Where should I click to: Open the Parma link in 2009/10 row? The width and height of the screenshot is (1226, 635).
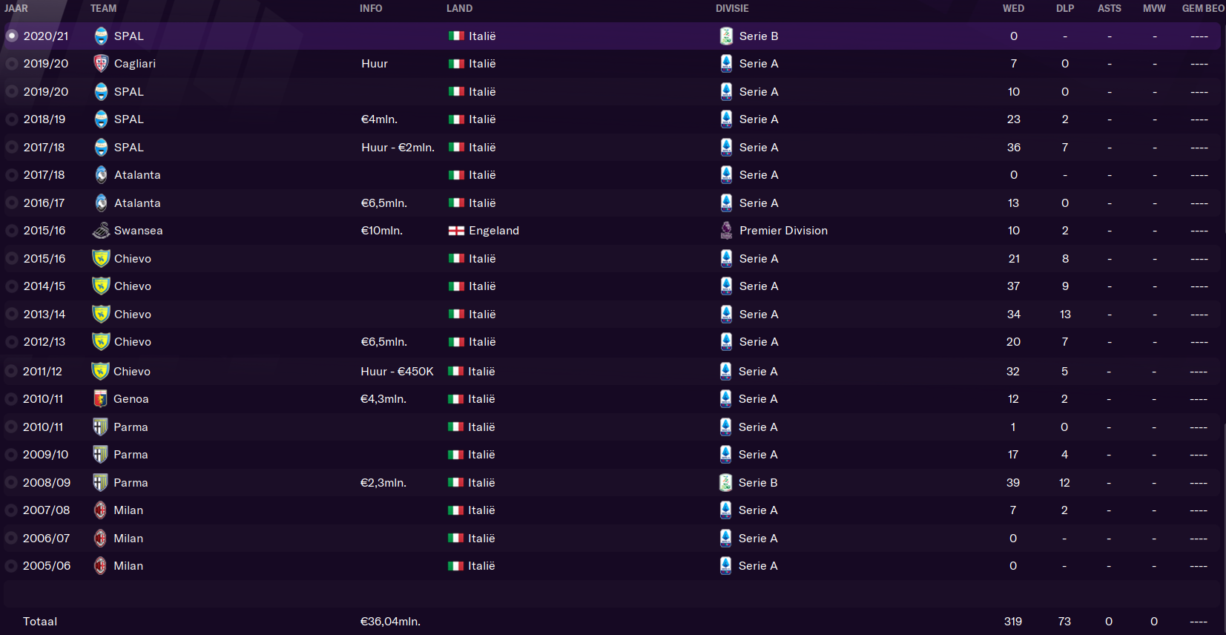[131, 455]
